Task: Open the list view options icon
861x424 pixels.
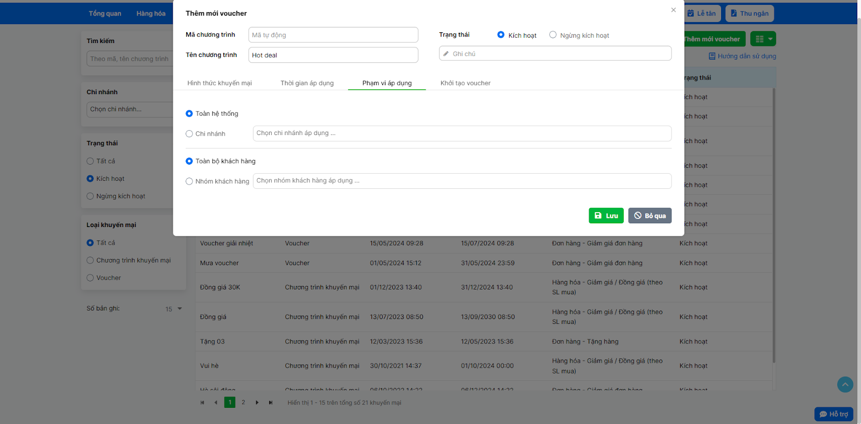Action: pos(760,39)
